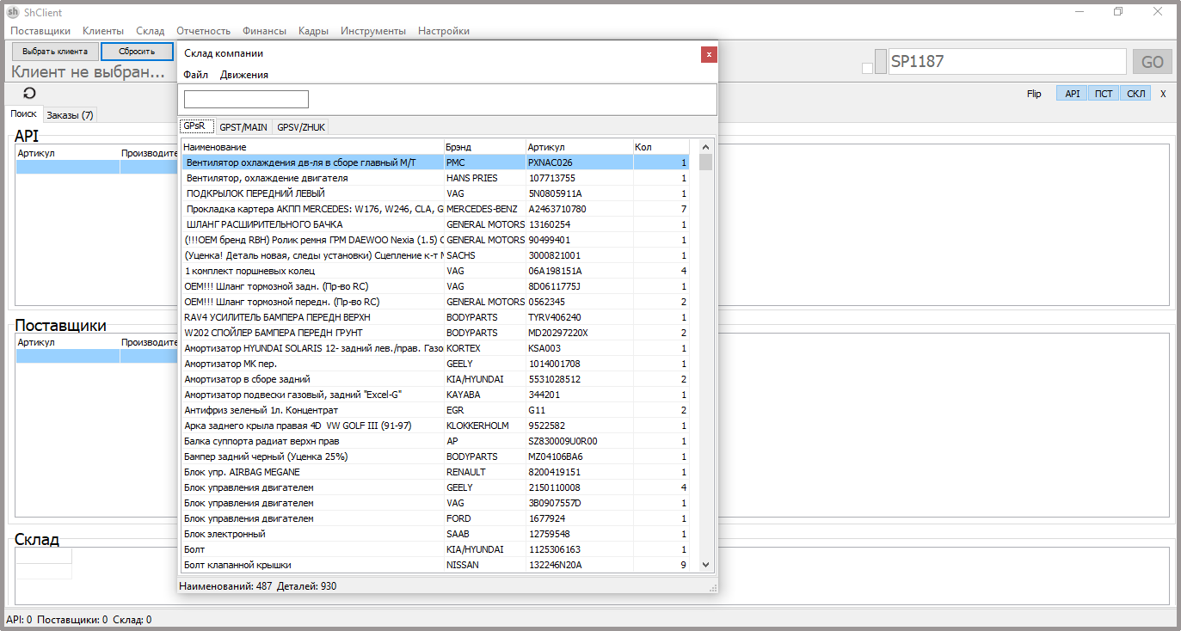Click the search field in warehouse dialog
Screen dimensions: 1181x631
[x=246, y=99]
